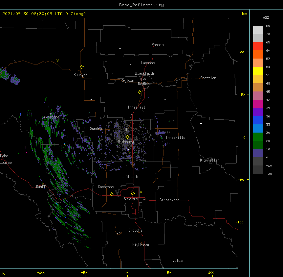Screen dimensions: 283x277
Task: Click the Sylvan label
Action: (x=128, y=81)
